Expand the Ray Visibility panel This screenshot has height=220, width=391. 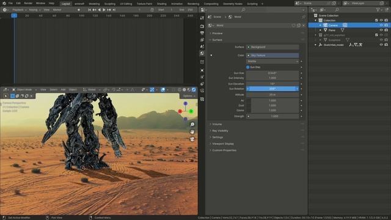tap(220, 130)
